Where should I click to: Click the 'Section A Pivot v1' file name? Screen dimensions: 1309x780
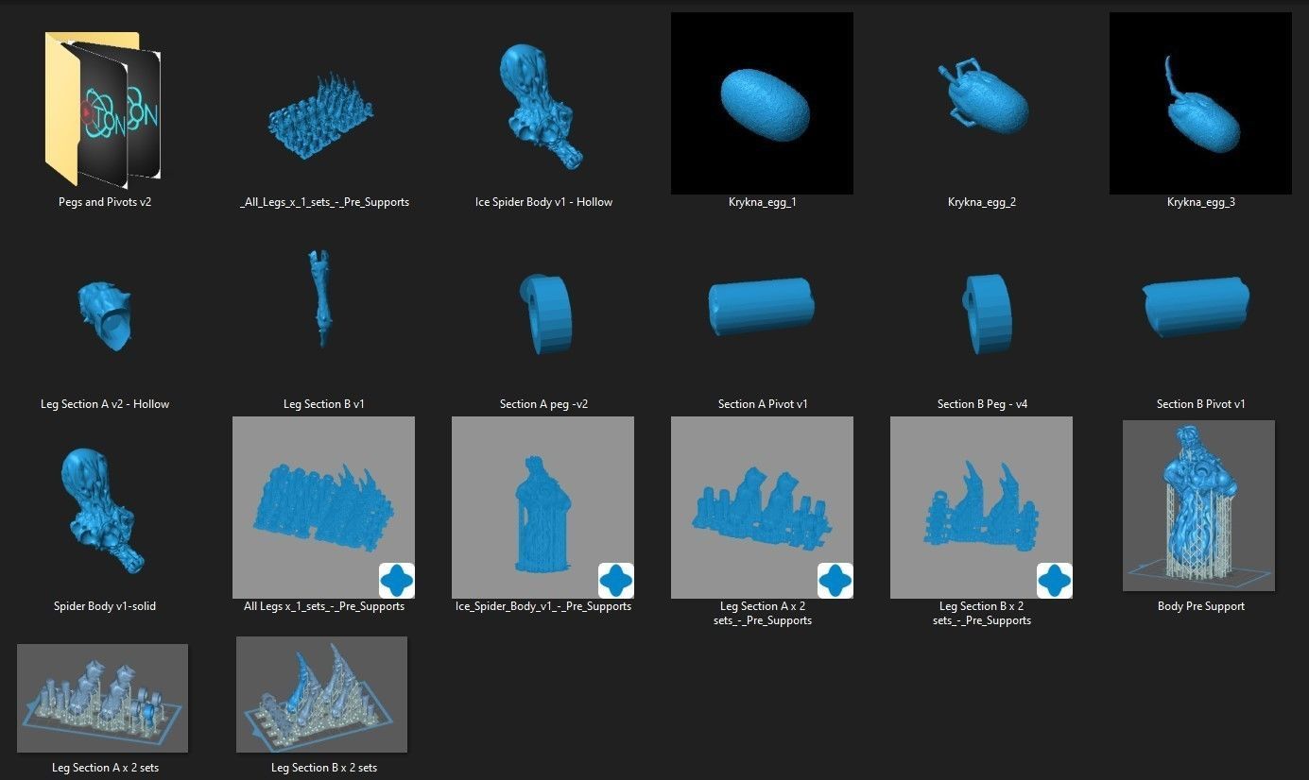(x=763, y=404)
